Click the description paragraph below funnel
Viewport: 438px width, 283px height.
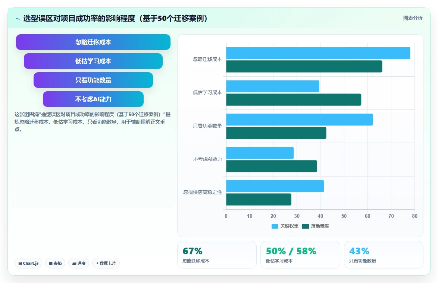pos(93,122)
